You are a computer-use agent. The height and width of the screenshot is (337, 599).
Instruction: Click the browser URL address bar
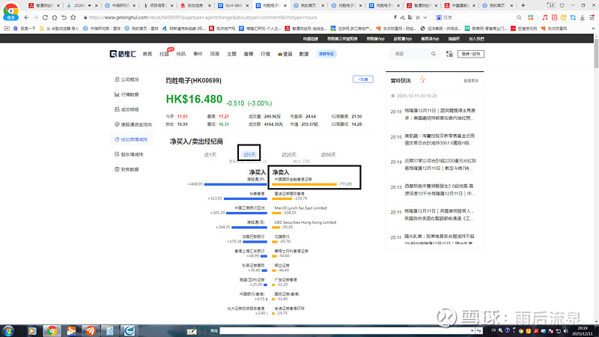[x=237, y=17]
